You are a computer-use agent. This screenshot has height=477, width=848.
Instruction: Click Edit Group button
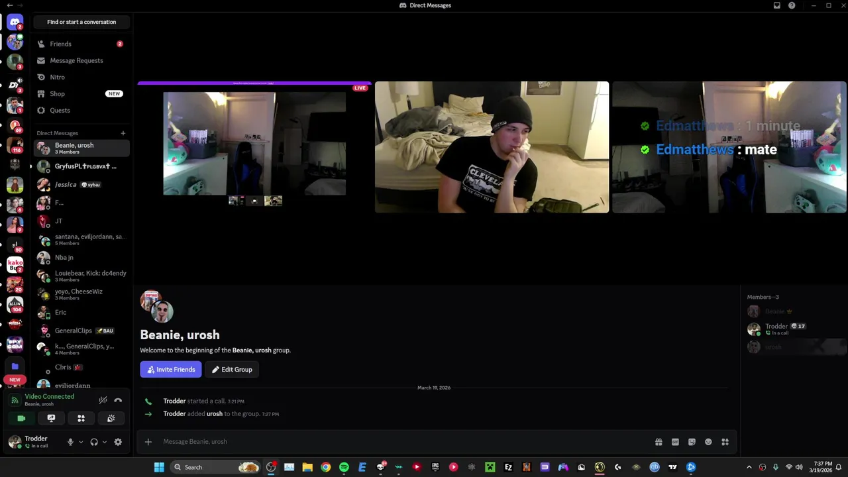tap(232, 370)
